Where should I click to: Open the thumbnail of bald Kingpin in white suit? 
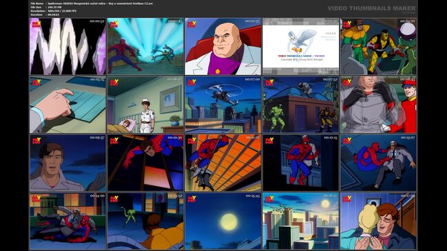click(223, 46)
